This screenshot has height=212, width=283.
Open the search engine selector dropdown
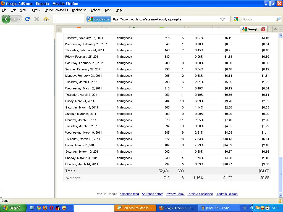pos(237,19)
